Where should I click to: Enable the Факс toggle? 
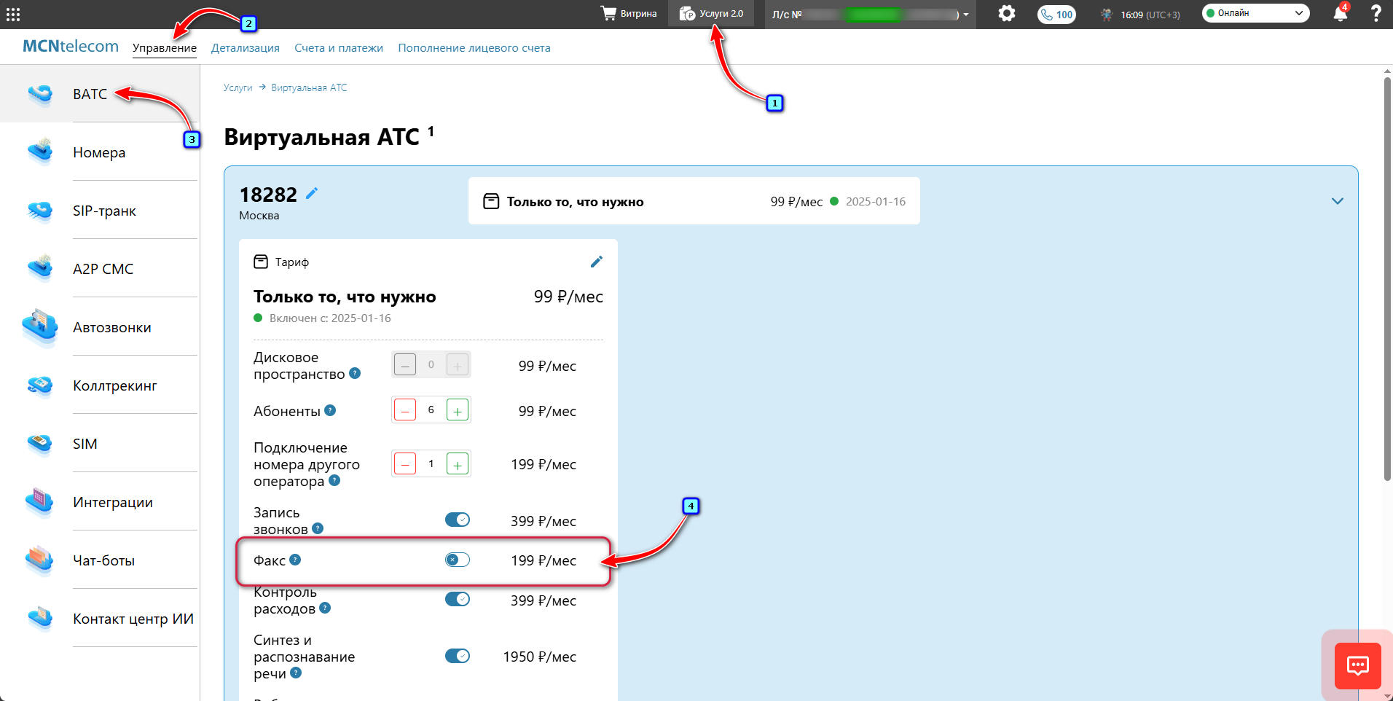click(458, 560)
